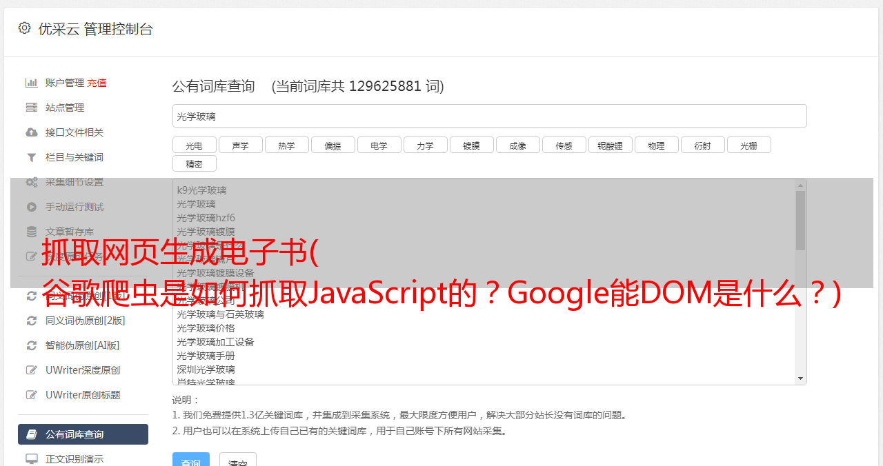Click the bar-chart icon for 账户管理
The width and height of the screenshot is (883, 466).
[32, 83]
